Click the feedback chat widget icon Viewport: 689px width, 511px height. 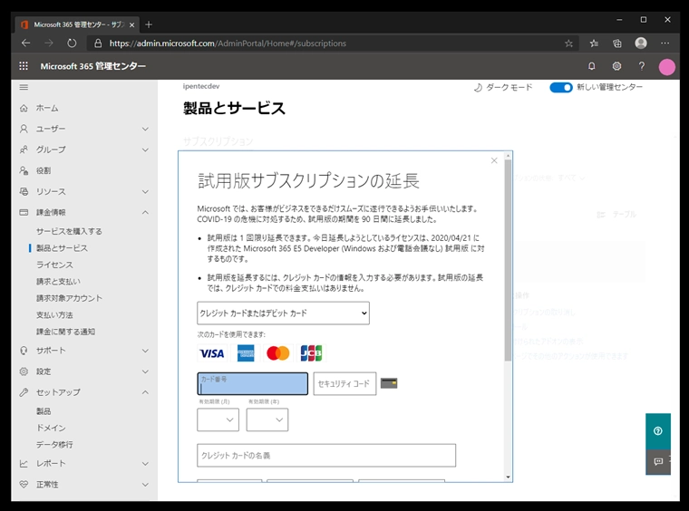(658, 462)
